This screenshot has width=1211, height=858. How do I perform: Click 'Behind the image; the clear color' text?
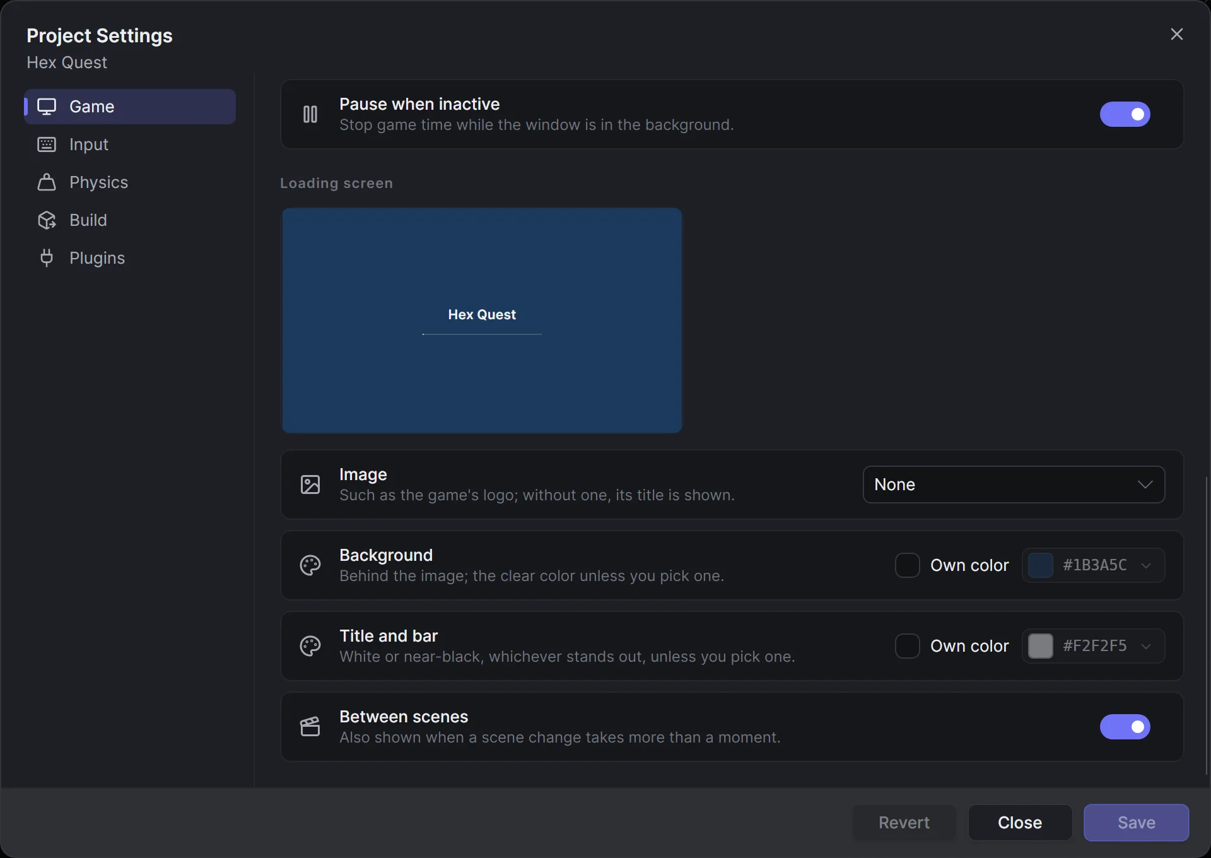(532, 576)
